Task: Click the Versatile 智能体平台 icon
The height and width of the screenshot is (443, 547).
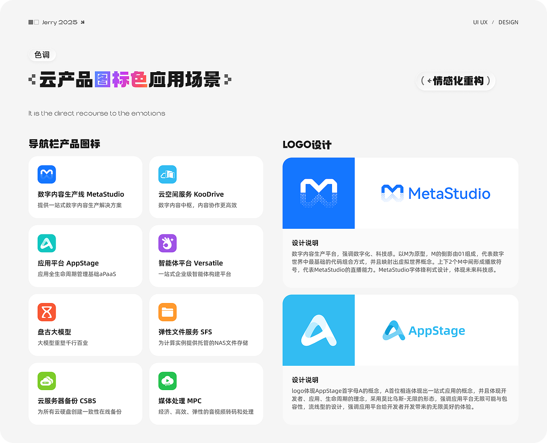Action: [168, 243]
